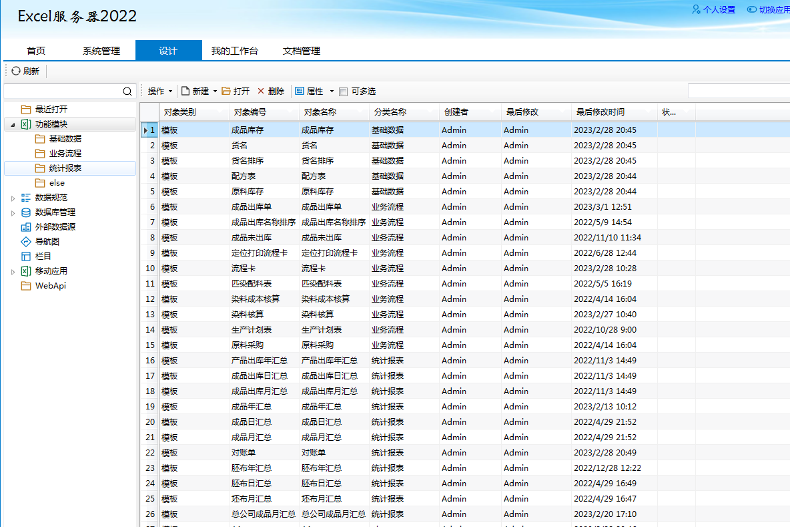Expand the 数据规范 tree node
Screen dimensions: 790x527
pyautogui.click(x=13, y=198)
